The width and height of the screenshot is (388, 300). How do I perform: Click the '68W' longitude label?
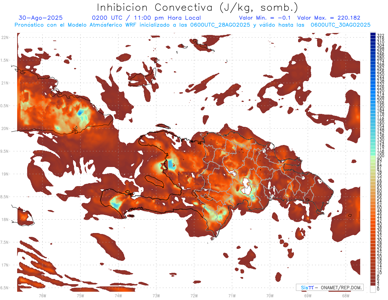(346, 295)
